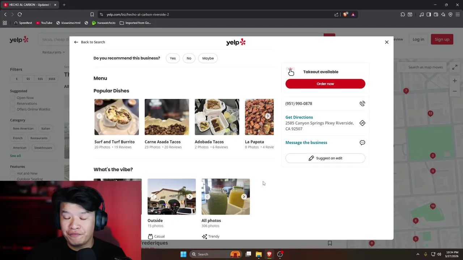
Task: Open the Brave VPN shield icon
Action: (450, 14)
